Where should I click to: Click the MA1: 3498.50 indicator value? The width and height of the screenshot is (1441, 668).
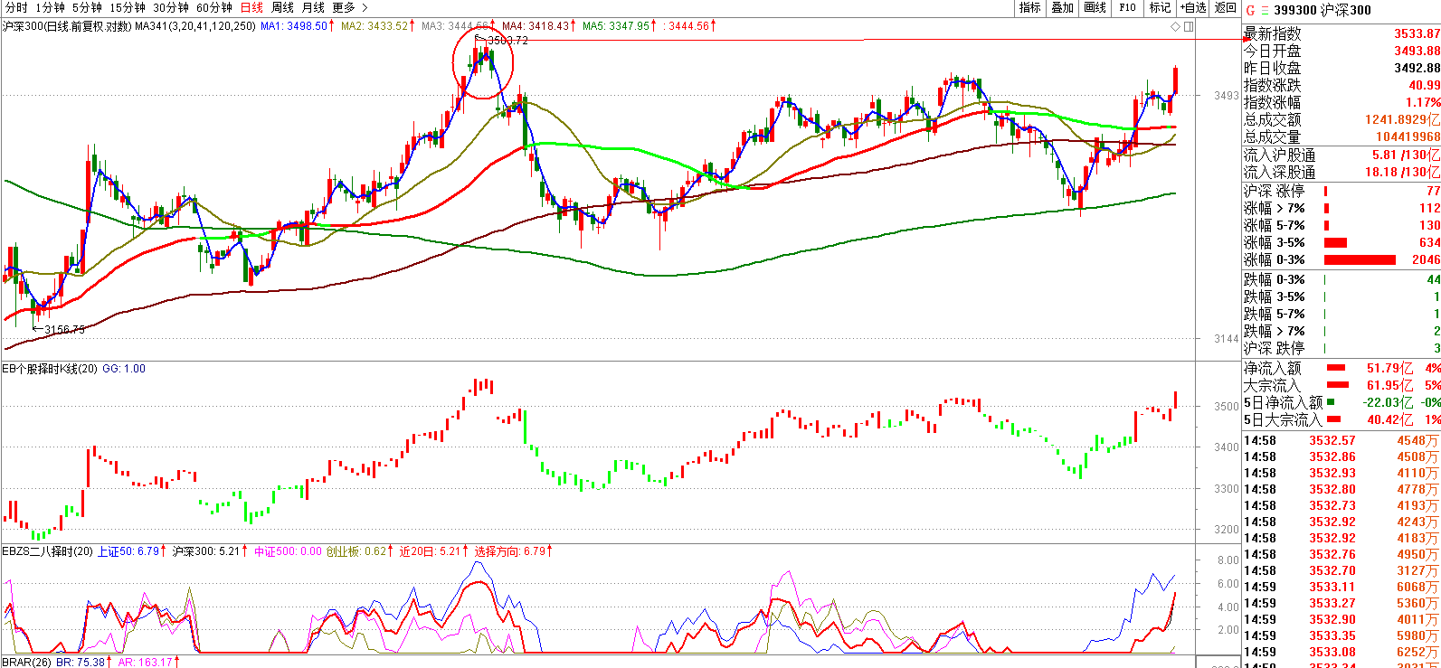(294, 26)
